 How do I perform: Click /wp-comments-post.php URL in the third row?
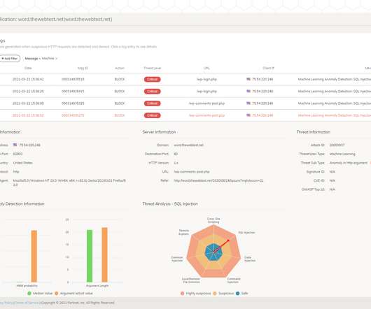(206, 103)
